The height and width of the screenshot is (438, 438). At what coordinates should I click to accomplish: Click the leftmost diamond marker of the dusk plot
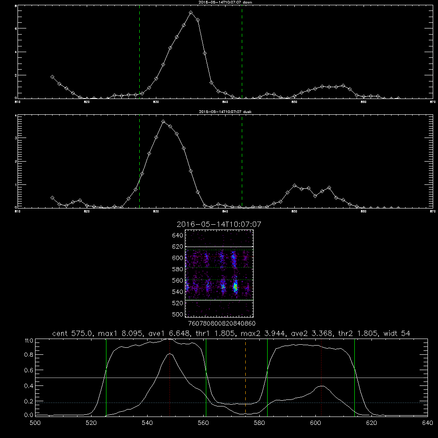52,198
